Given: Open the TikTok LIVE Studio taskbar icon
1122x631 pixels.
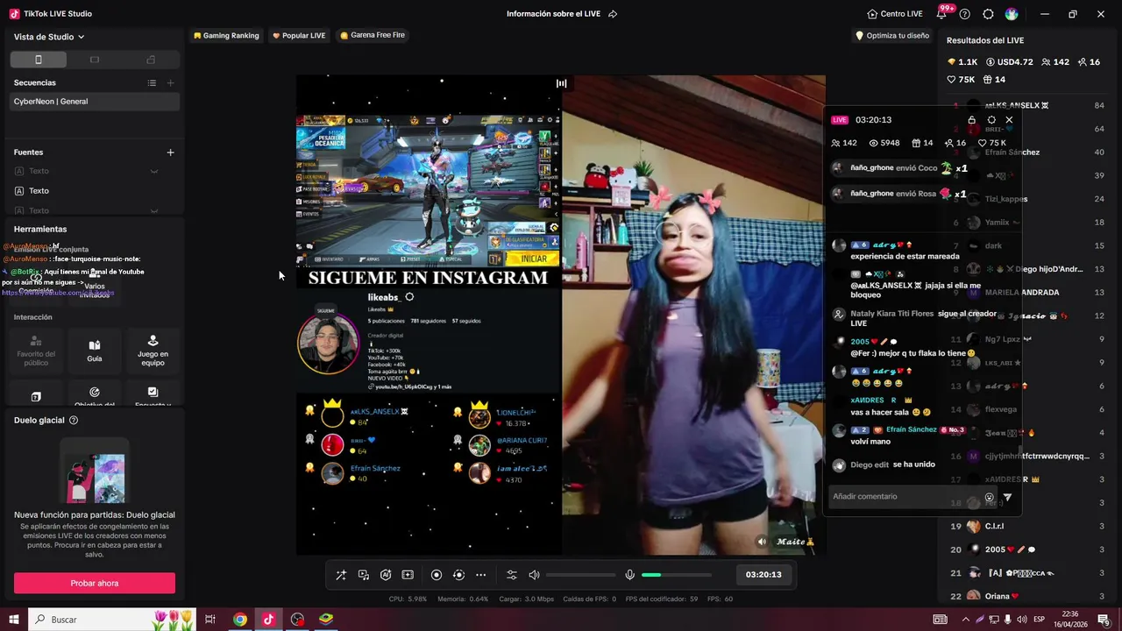Looking at the screenshot, I should click(x=268, y=620).
